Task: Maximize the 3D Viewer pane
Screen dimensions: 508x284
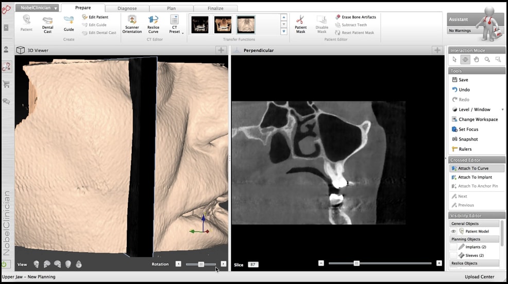Action: (x=221, y=50)
